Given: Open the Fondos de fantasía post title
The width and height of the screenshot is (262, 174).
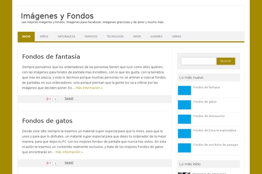Looking at the screenshot, I should [x=51, y=57].
